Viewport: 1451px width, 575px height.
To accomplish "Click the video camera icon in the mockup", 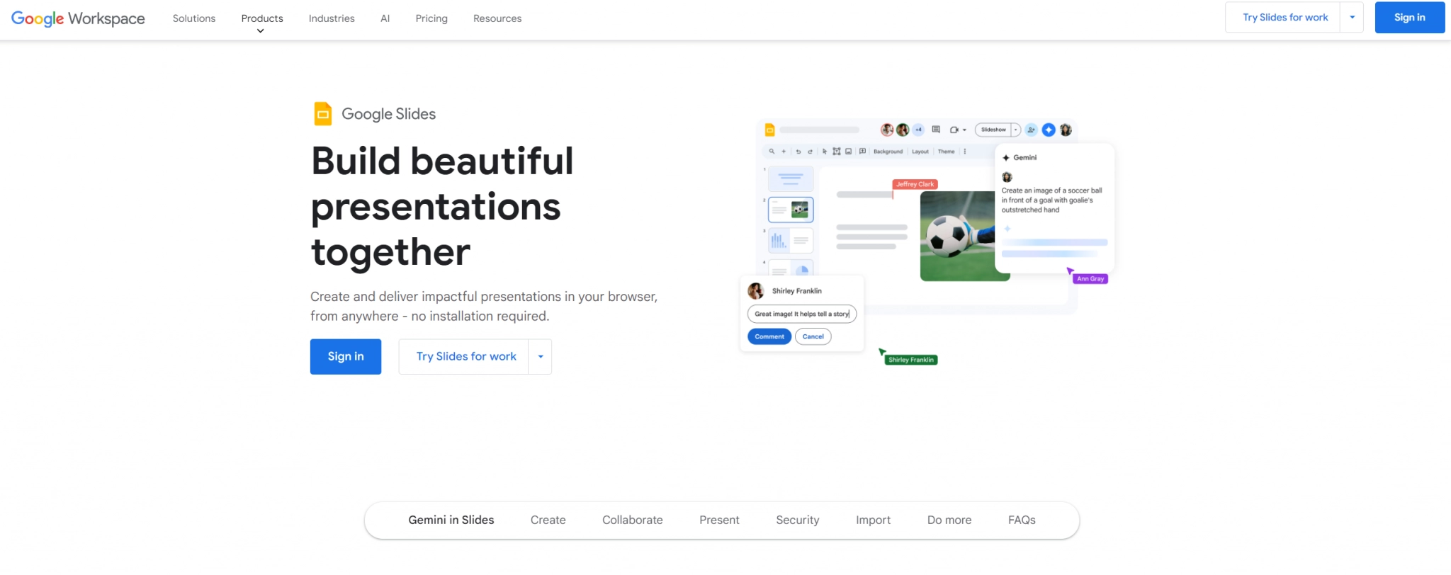I will click(954, 130).
